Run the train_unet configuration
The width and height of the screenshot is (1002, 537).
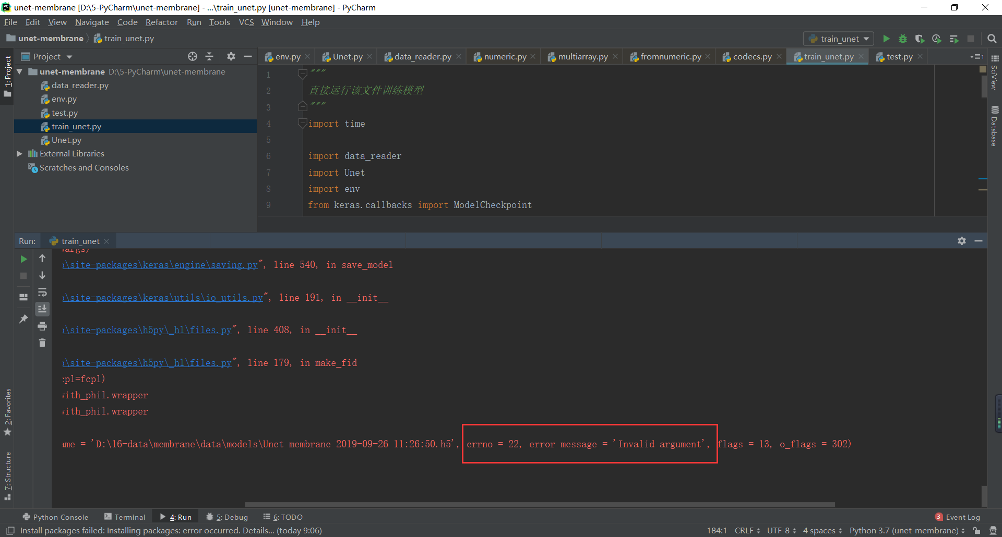tap(886, 39)
